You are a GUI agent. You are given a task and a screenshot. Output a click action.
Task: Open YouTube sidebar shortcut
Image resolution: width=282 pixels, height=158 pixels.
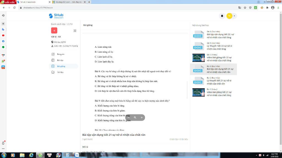click(3, 35)
